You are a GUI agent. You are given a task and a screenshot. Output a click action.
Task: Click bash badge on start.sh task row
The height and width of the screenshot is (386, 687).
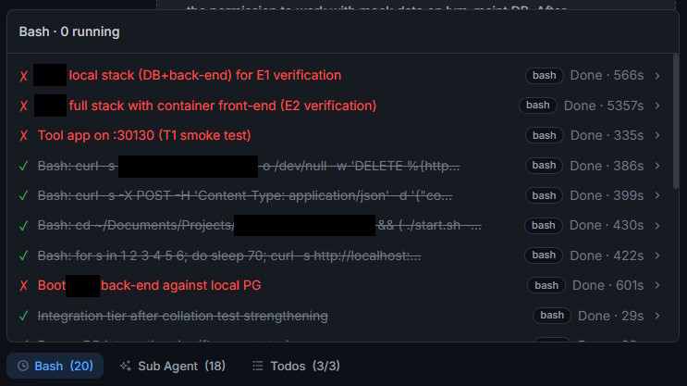[544, 226]
